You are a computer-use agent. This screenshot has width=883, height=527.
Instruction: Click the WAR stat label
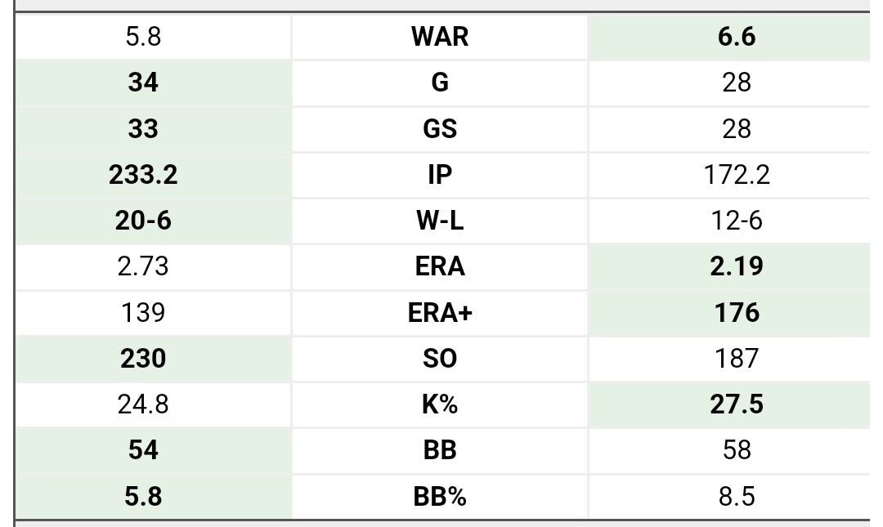[440, 37]
